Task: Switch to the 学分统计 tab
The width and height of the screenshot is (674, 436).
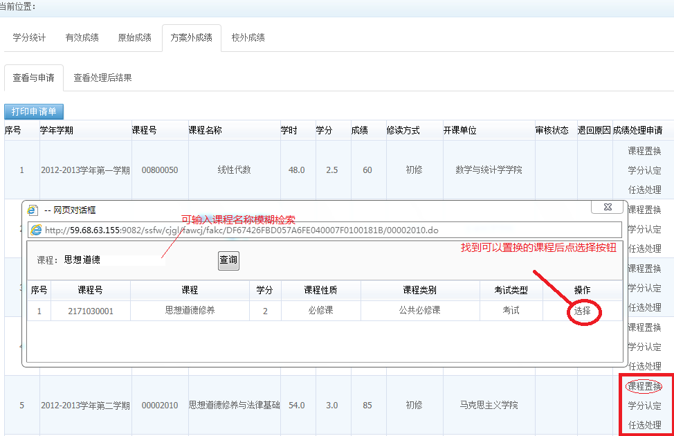Action: click(x=29, y=37)
